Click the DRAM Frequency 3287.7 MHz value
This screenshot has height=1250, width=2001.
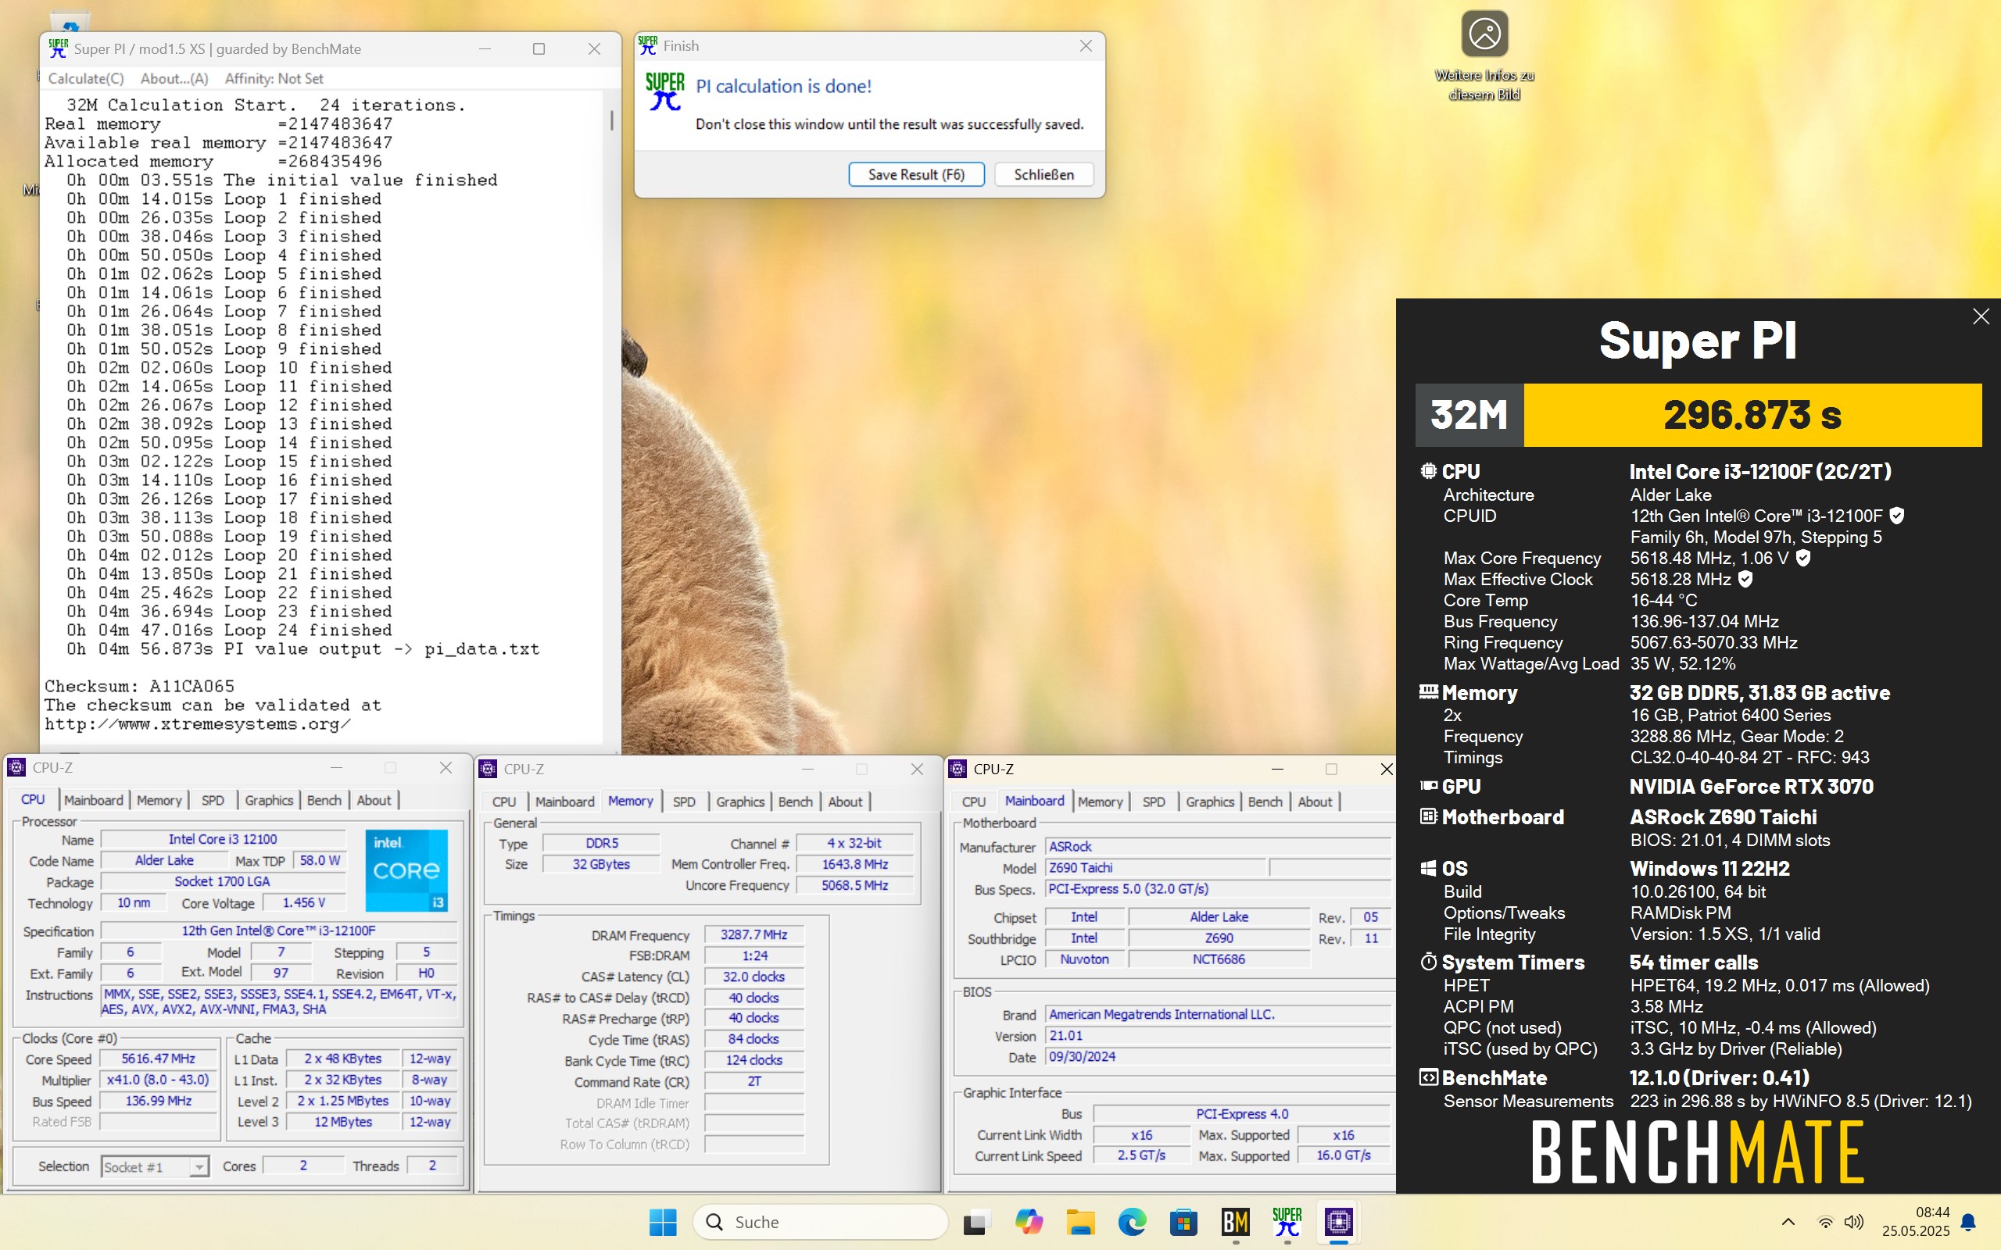(754, 934)
